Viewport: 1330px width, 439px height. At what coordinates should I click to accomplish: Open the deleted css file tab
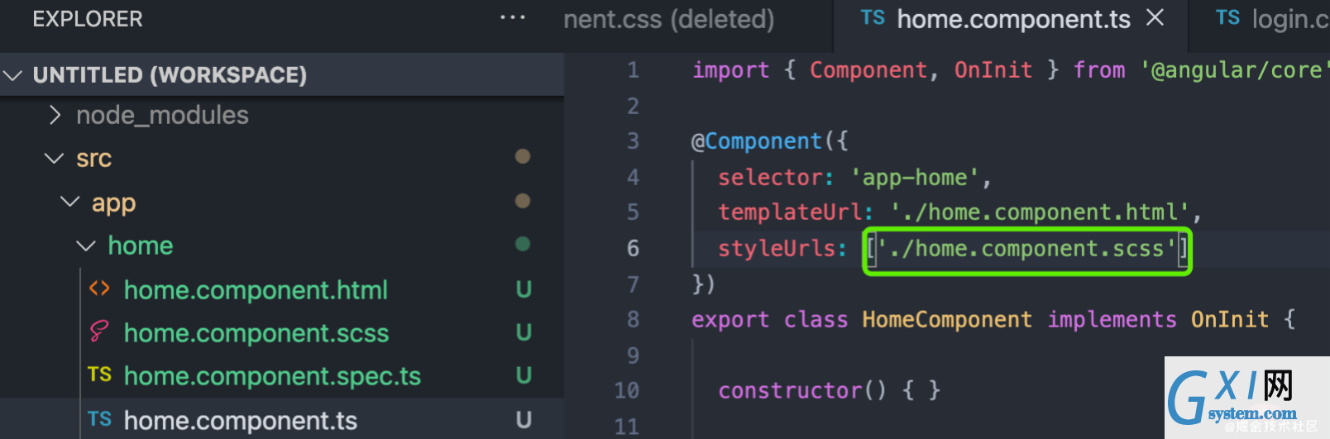668,19
